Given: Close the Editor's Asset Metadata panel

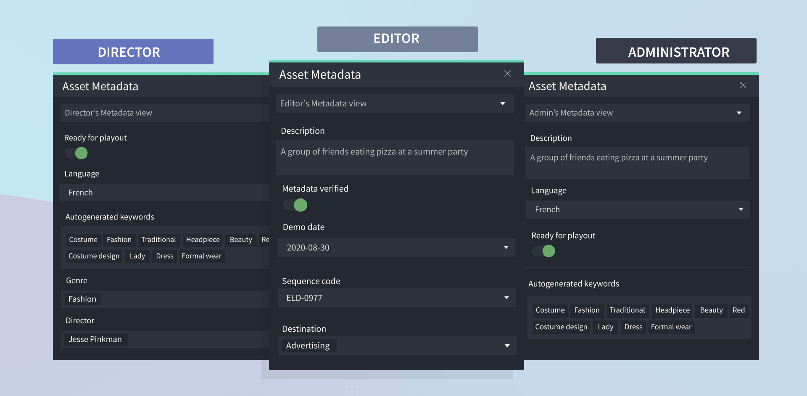Looking at the screenshot, I should click(507, 74).
